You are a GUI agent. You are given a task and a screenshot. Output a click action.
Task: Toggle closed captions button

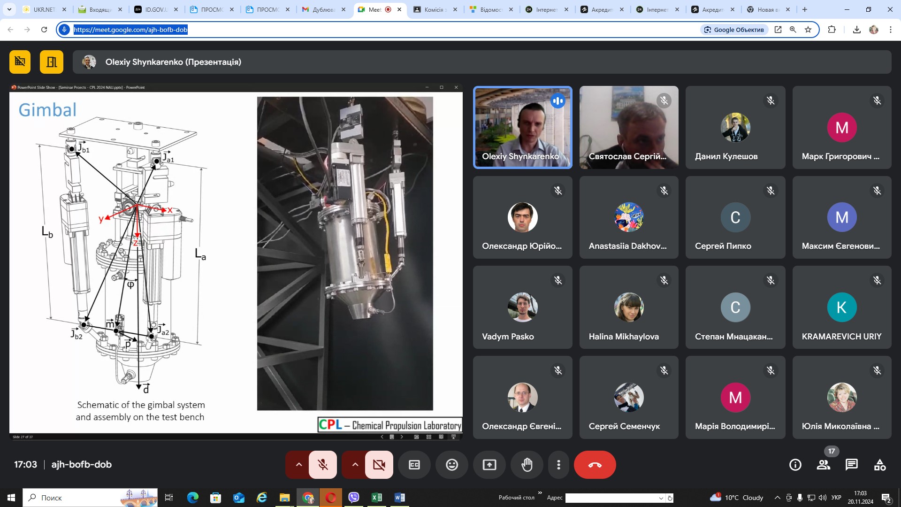click(x=414, y=465)
